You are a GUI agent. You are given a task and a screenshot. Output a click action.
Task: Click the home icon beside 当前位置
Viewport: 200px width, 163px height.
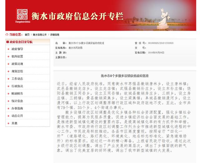7,35
